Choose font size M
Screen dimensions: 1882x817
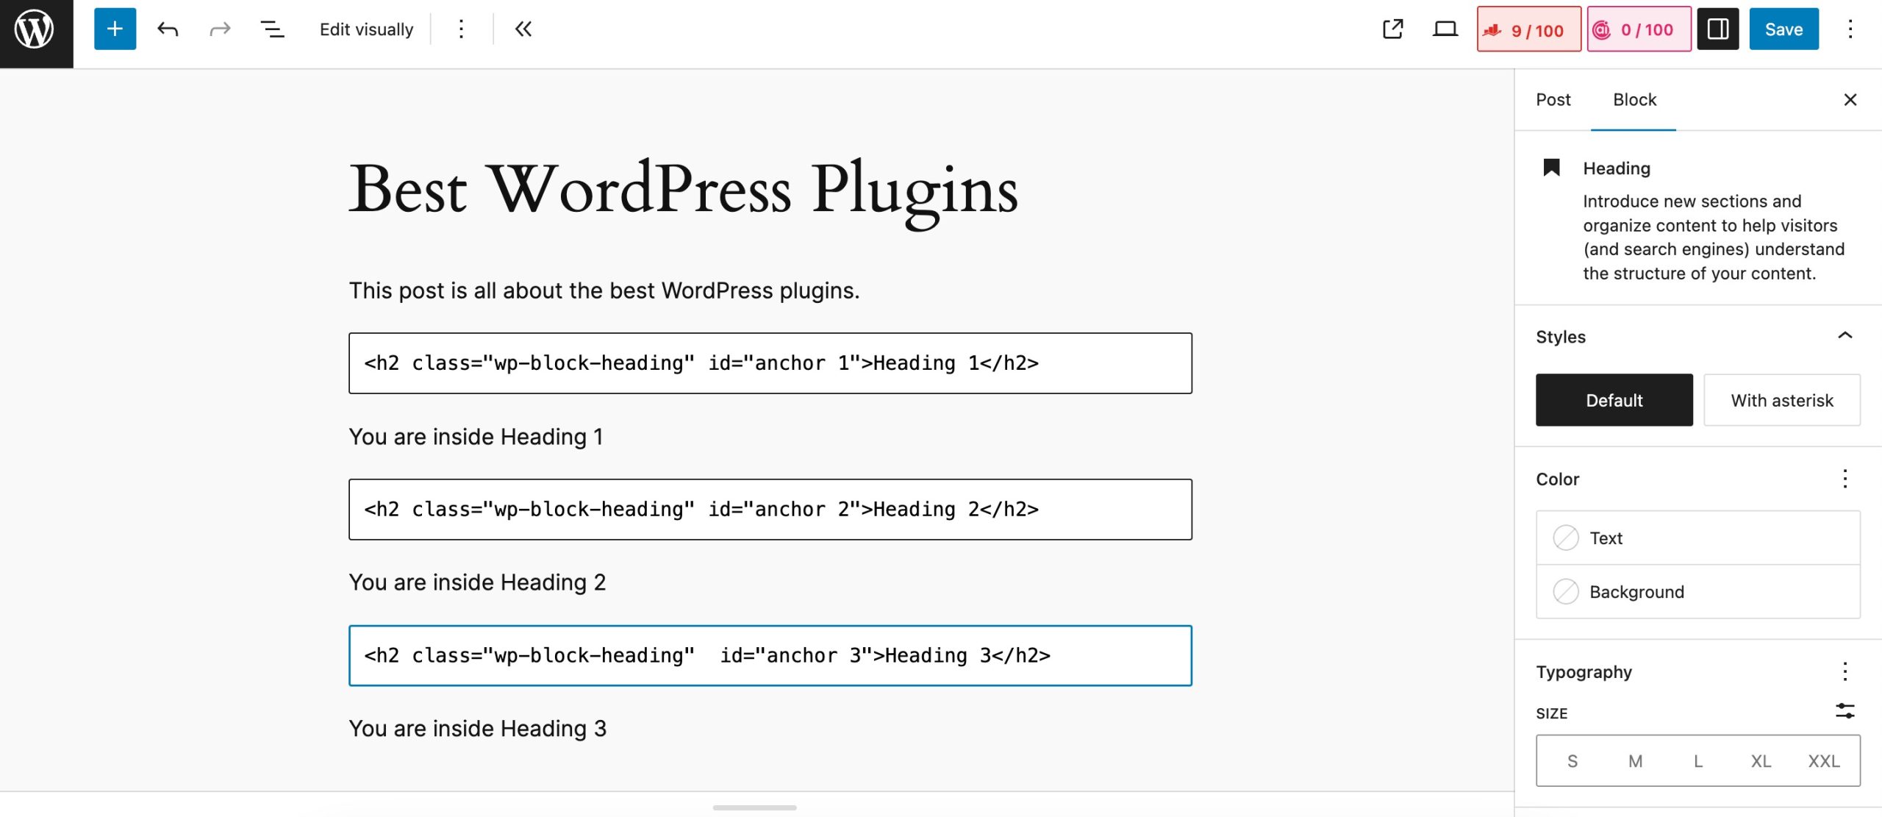[x=1635, y=761]
